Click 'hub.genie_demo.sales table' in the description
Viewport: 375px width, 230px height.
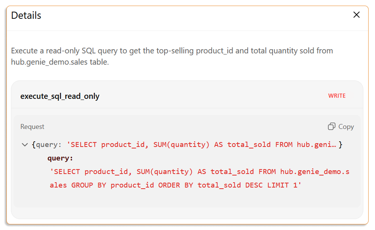[59, 62]
